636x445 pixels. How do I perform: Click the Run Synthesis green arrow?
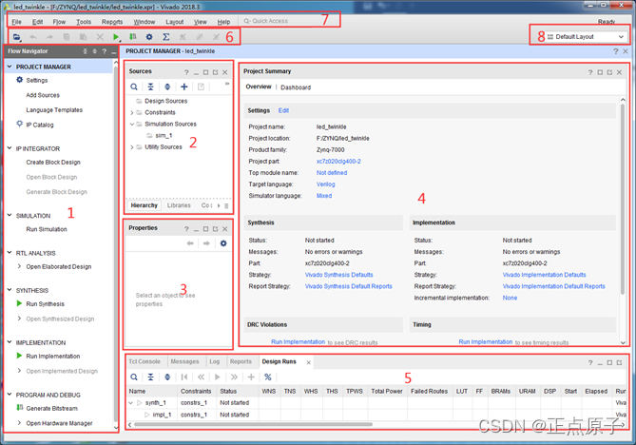(19, 303)
